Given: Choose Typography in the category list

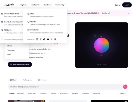Looking at the screenshot, I should click(11, 50).
